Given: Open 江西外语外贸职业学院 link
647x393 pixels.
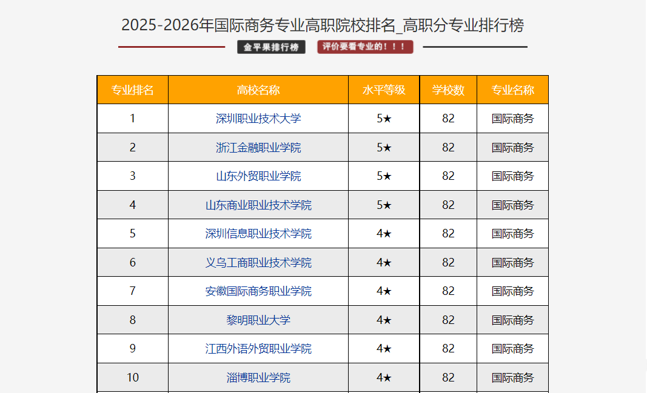Looking at the screenshot, I should pyautogui.click(x=258, y=349).
